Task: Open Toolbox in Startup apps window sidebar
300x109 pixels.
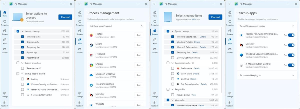Action: pos(230,50)
